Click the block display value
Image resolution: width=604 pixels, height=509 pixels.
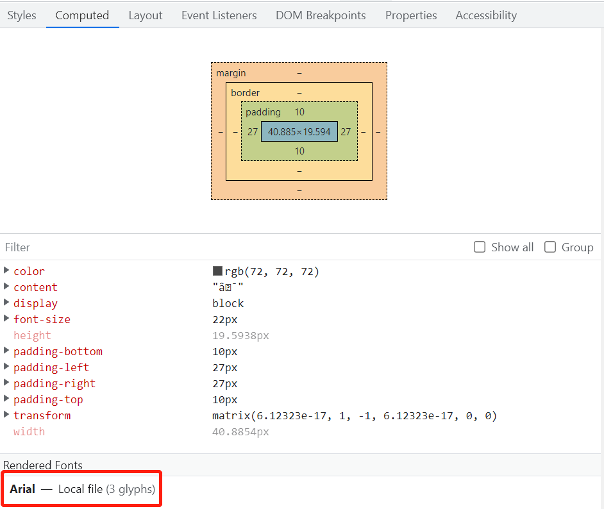228,303
